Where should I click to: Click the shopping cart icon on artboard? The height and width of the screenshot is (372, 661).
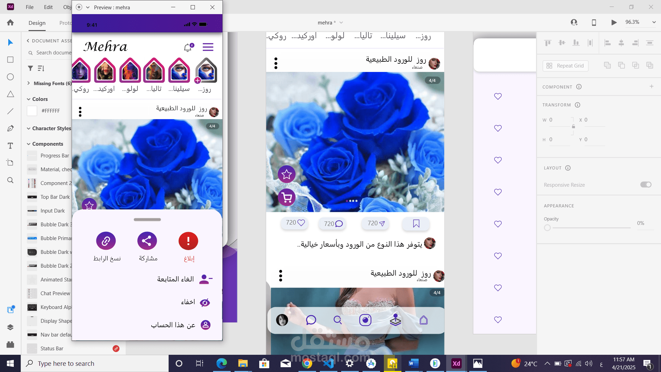[x=287, y=197]
